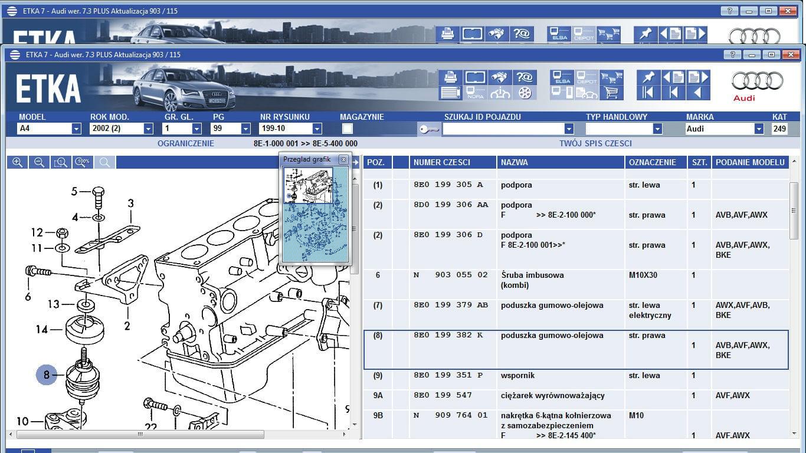Image resolution: width=806 pixels, height=453 pixels.
Task: Click the zoom out magnifier above drawing
Action: tap(39, 162)
